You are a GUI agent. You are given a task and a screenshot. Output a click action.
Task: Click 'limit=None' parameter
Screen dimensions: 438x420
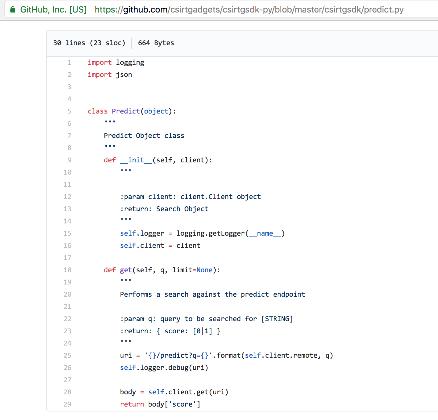tap(192, 270)
